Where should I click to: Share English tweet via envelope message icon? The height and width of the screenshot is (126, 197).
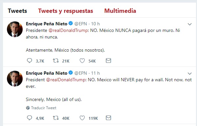[109, 118]
